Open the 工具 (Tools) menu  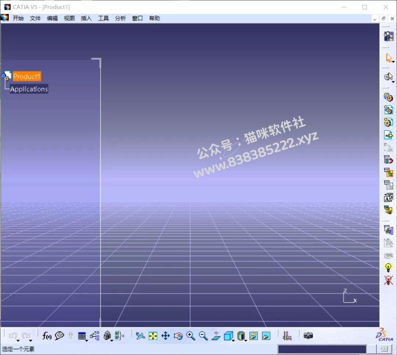[x=103, y=18]
